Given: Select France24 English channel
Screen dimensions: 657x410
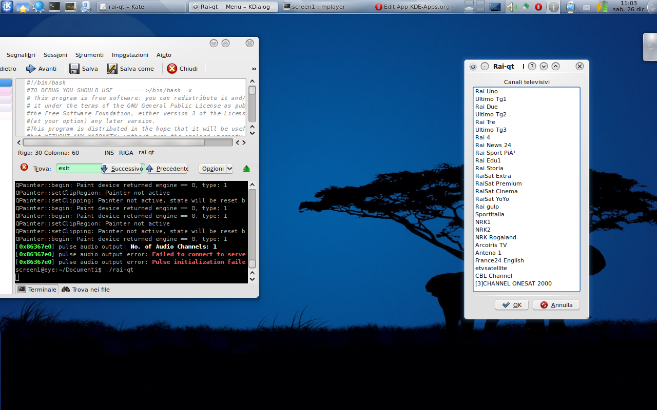Looking at the screenshot, I should pyautogui.click(x=526, y=260).
